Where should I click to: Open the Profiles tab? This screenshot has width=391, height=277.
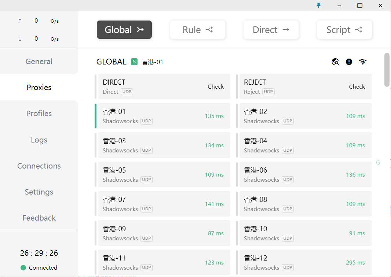point(39,114)
